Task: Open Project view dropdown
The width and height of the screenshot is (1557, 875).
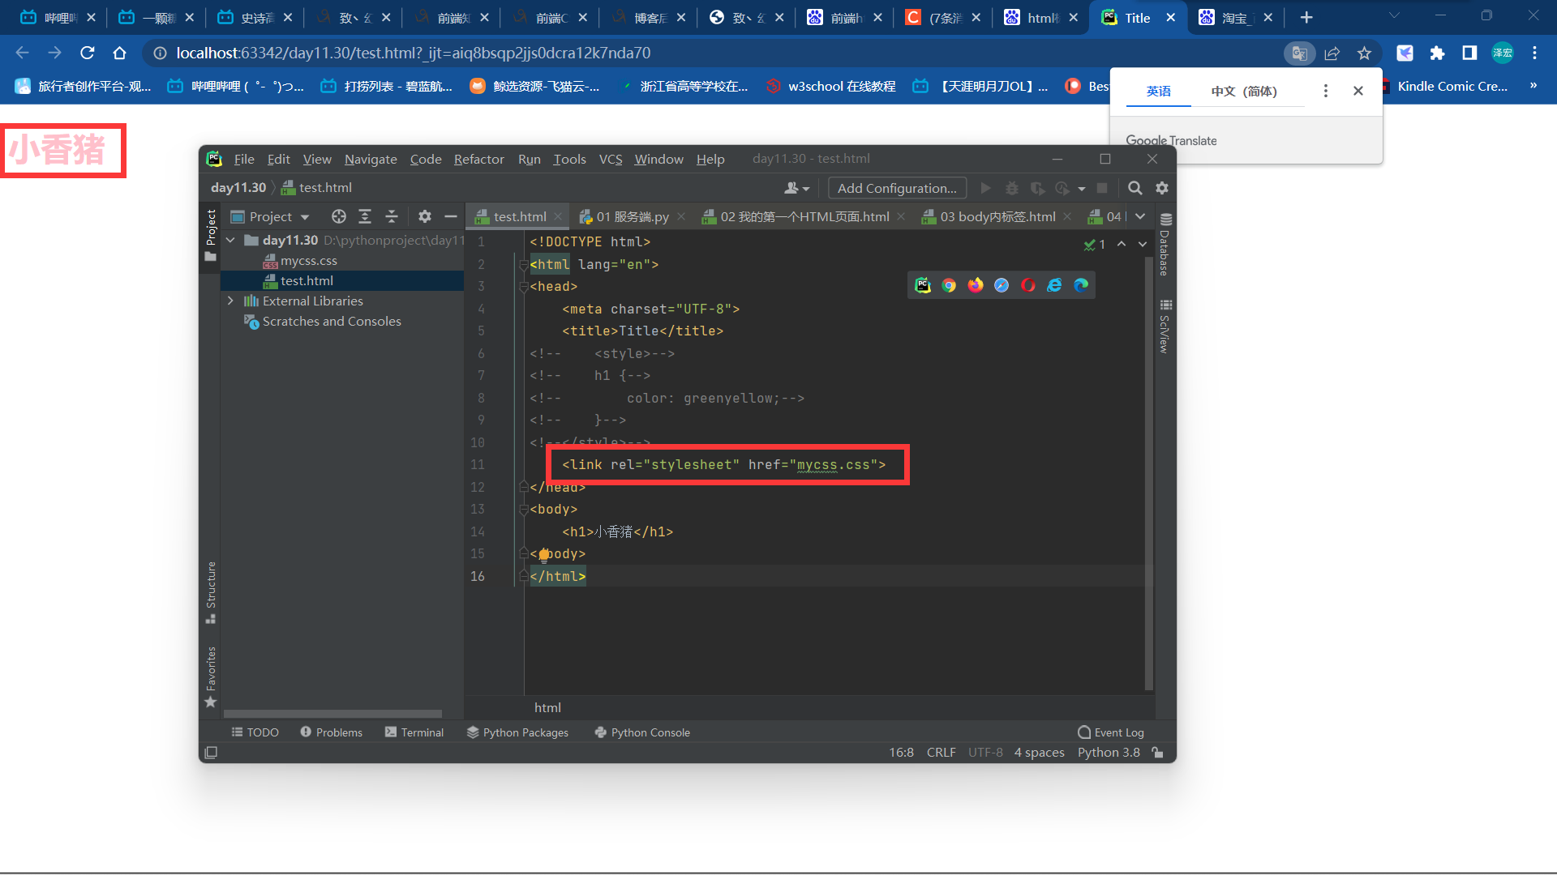Action: 270,216
